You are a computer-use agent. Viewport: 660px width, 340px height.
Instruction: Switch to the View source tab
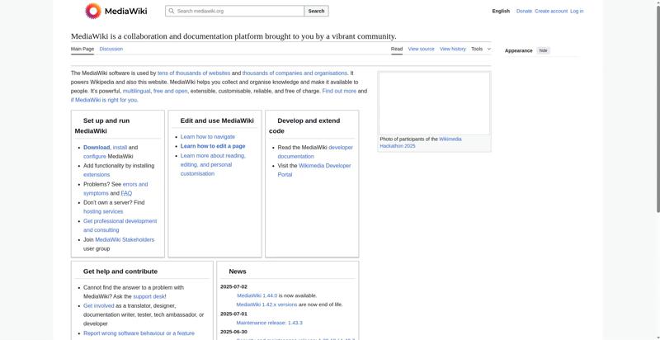coord(421,49)
